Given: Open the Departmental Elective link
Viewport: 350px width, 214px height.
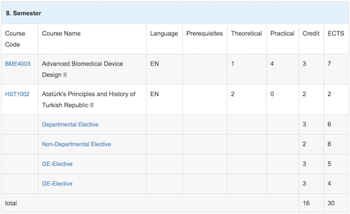Looking at the screenshot, I should coord(70,124).
